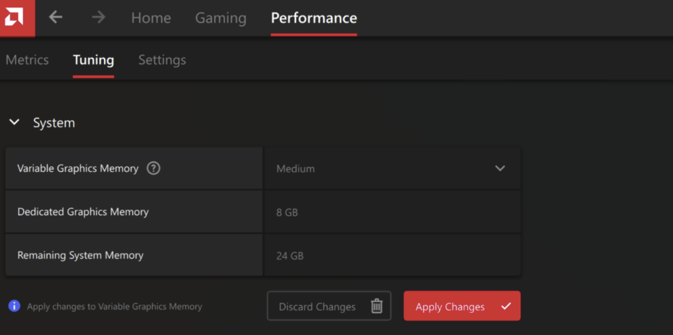The width and height of the screenshot is (673, 335).
Task: Select the Performance tab
Action: click(x=314, y=18)
